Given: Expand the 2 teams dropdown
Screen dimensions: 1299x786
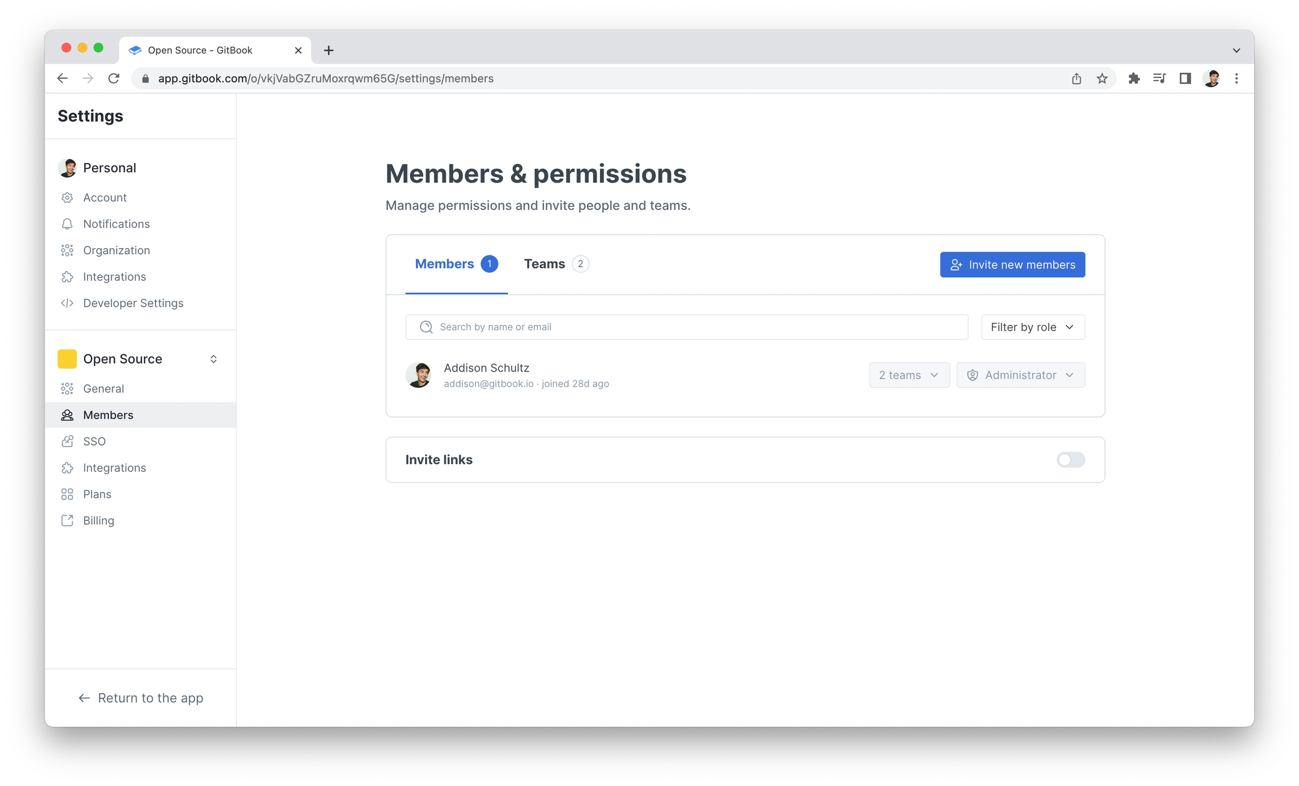Looking at the screenshot, I should (909, 375).
